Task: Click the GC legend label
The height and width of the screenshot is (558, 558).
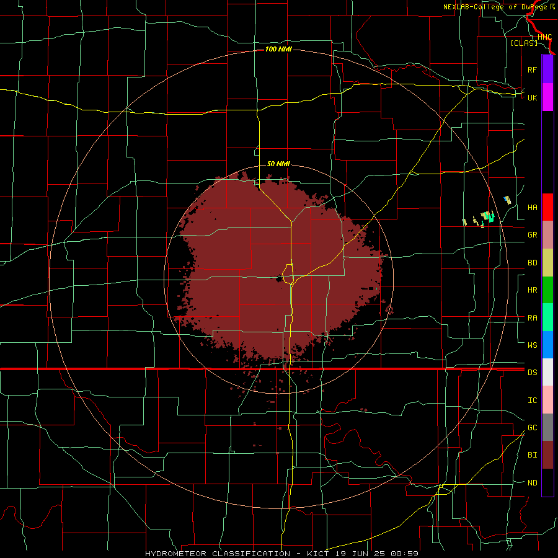Action: pyautogui.click(x=532, y=428)
